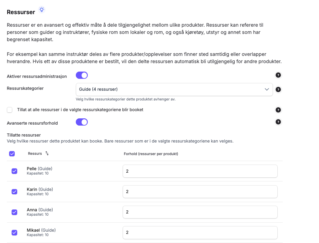This screenshot has width=319, height=243.
Task: Untick the Mikael guide checkbox
Action: point(14,232)
